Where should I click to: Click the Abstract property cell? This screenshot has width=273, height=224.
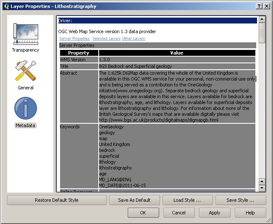[79, 96]
